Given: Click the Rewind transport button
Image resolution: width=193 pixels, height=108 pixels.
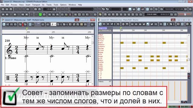Looking at the screenshot, I should click(7, 14).
